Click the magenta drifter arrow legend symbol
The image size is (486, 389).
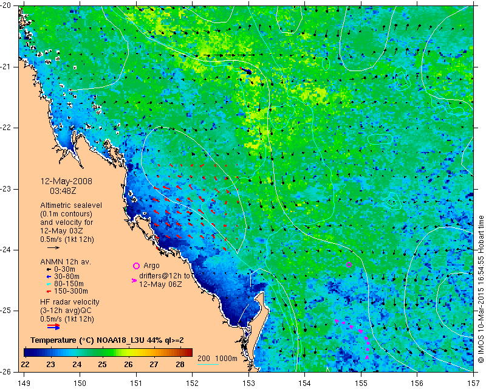[134, 280]
